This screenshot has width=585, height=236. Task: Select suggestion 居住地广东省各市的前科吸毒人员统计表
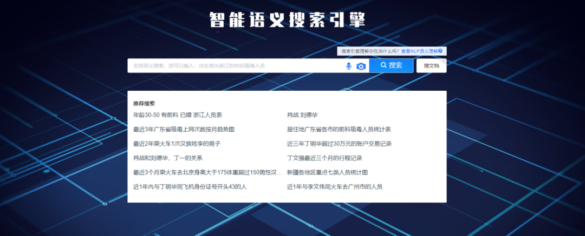pos(339,130)
